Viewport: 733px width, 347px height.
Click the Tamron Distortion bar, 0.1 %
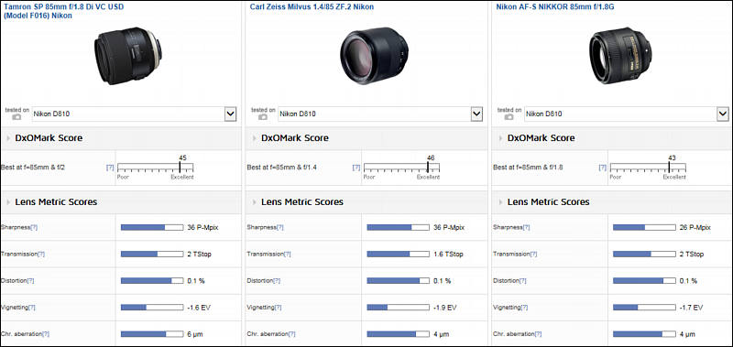(152, 281)
